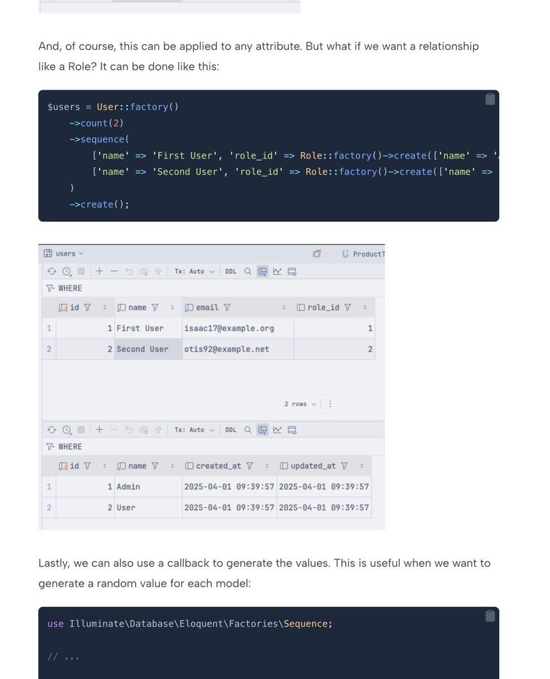Open the chart view icon in the users grid toolbar
The height and width of the screenshot is (679, 550).
278,272
